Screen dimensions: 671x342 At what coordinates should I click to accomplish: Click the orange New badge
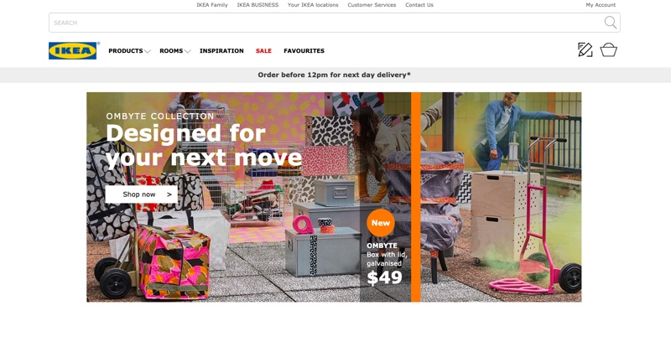(381, 223)
